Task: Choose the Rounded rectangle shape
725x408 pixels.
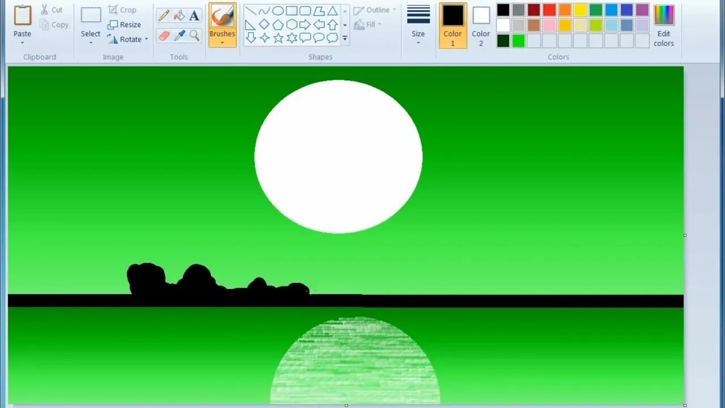Action: pos(305,11)
